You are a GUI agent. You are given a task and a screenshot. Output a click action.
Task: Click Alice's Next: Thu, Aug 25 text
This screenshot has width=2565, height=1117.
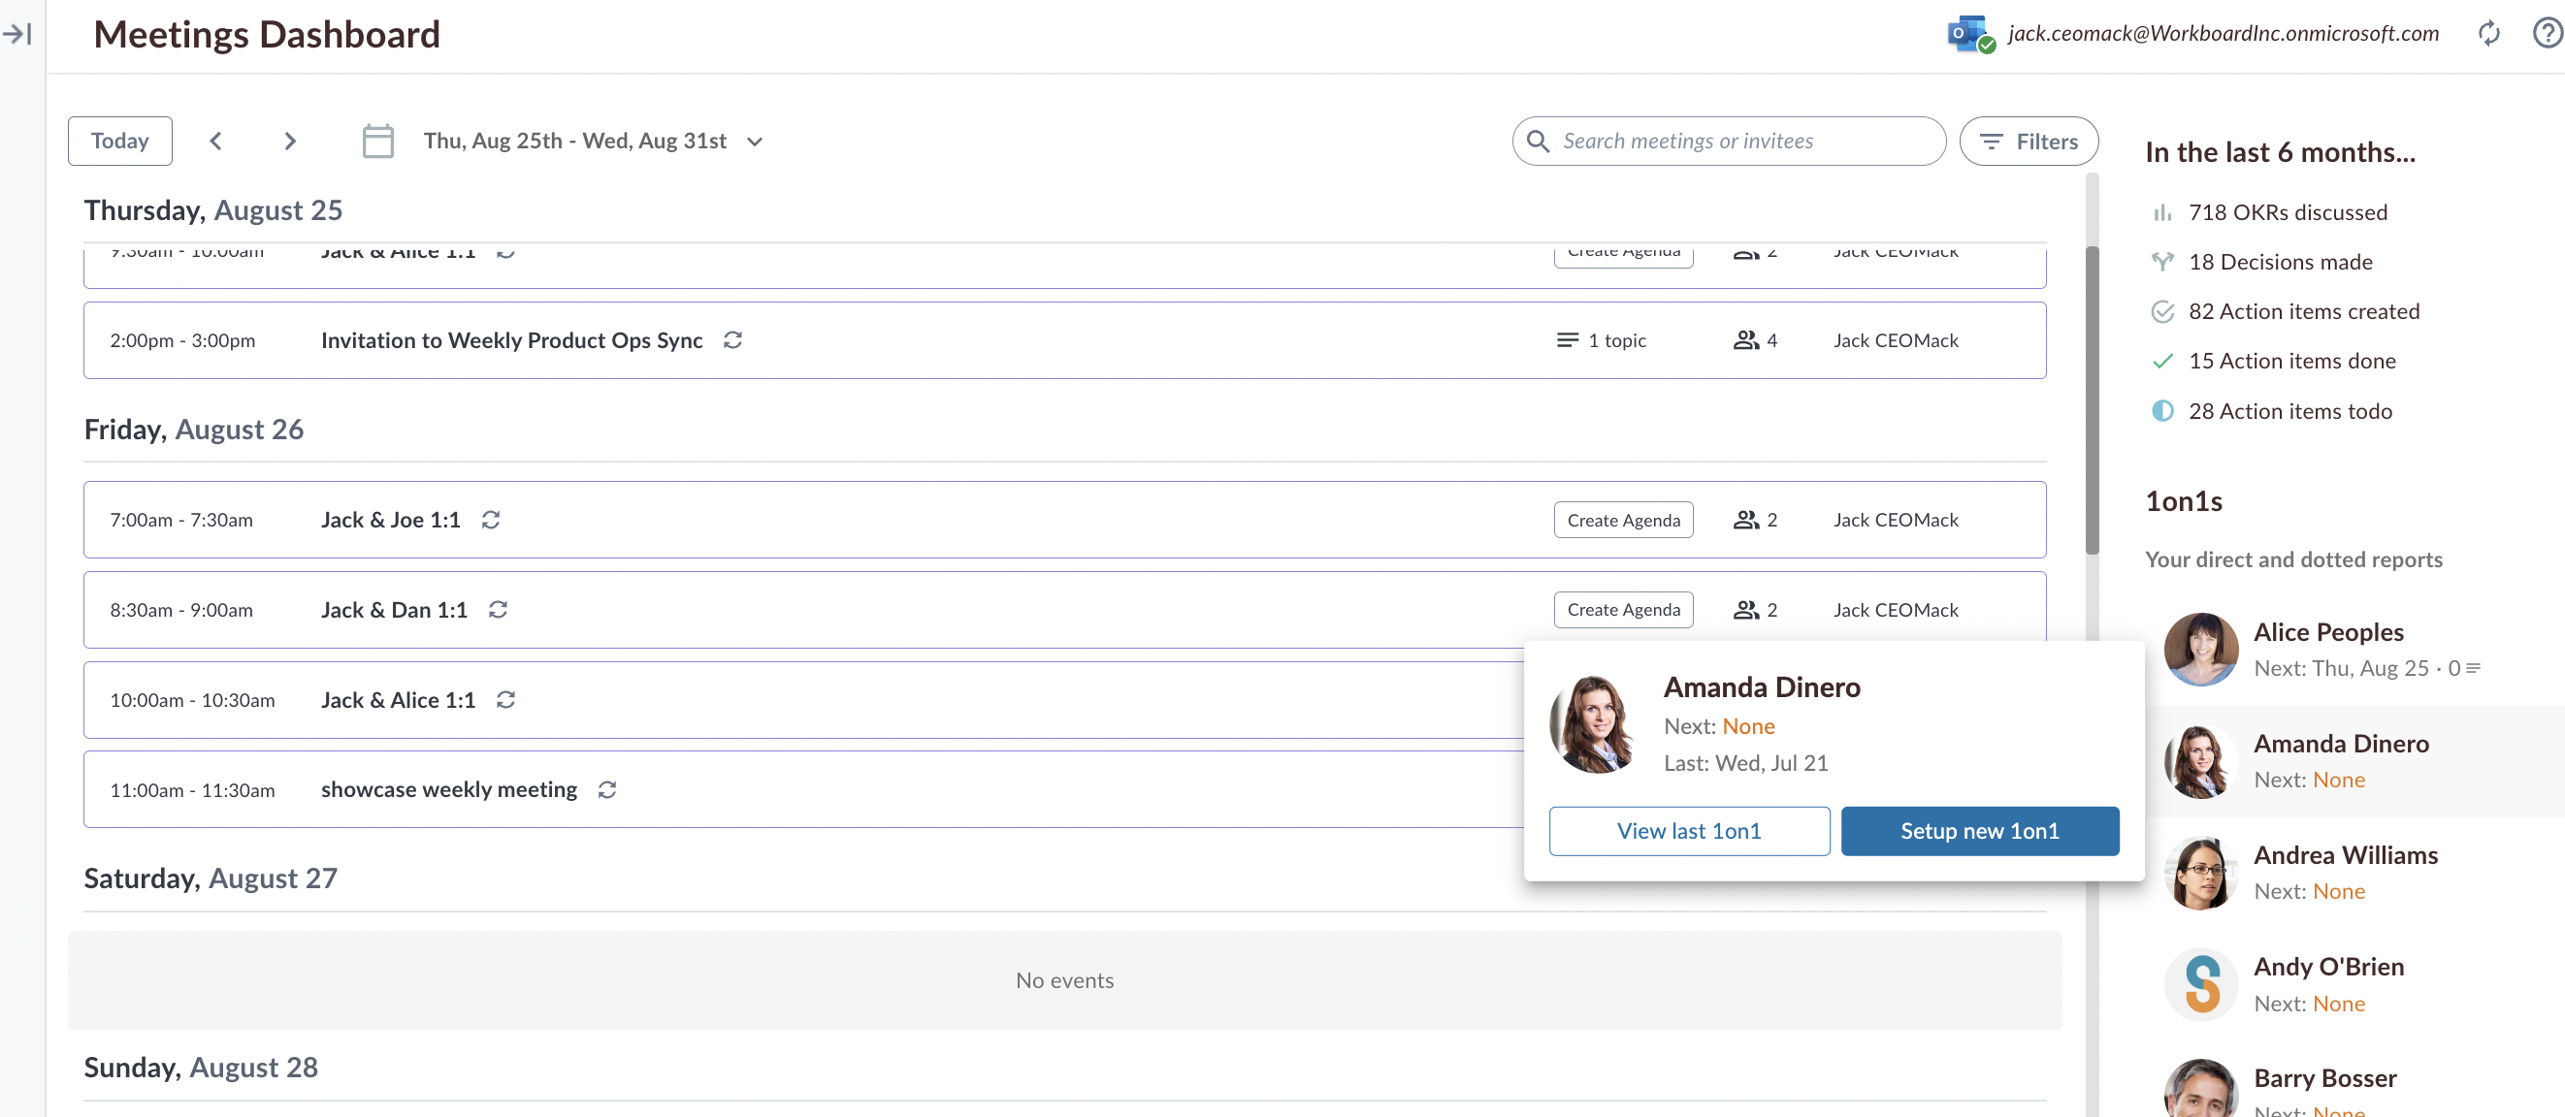click(2341, 668)
